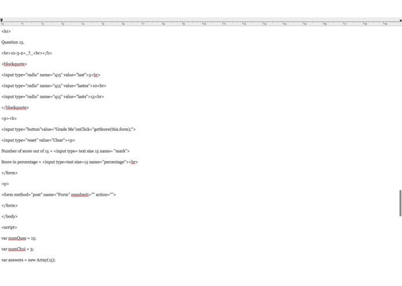Click the first '</form>' line

9,173
